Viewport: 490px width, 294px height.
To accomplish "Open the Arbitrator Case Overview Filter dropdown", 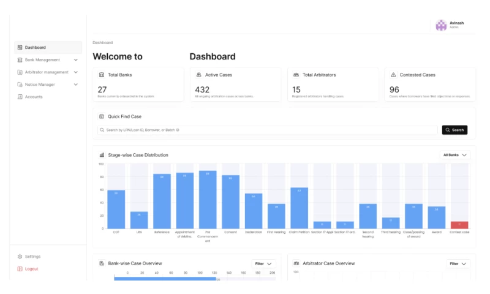I will click(x=458, y=264).
